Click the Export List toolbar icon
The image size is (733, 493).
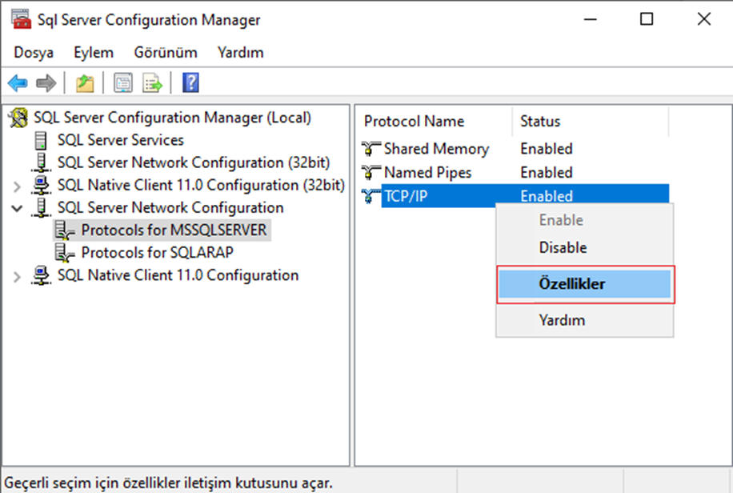152,83
